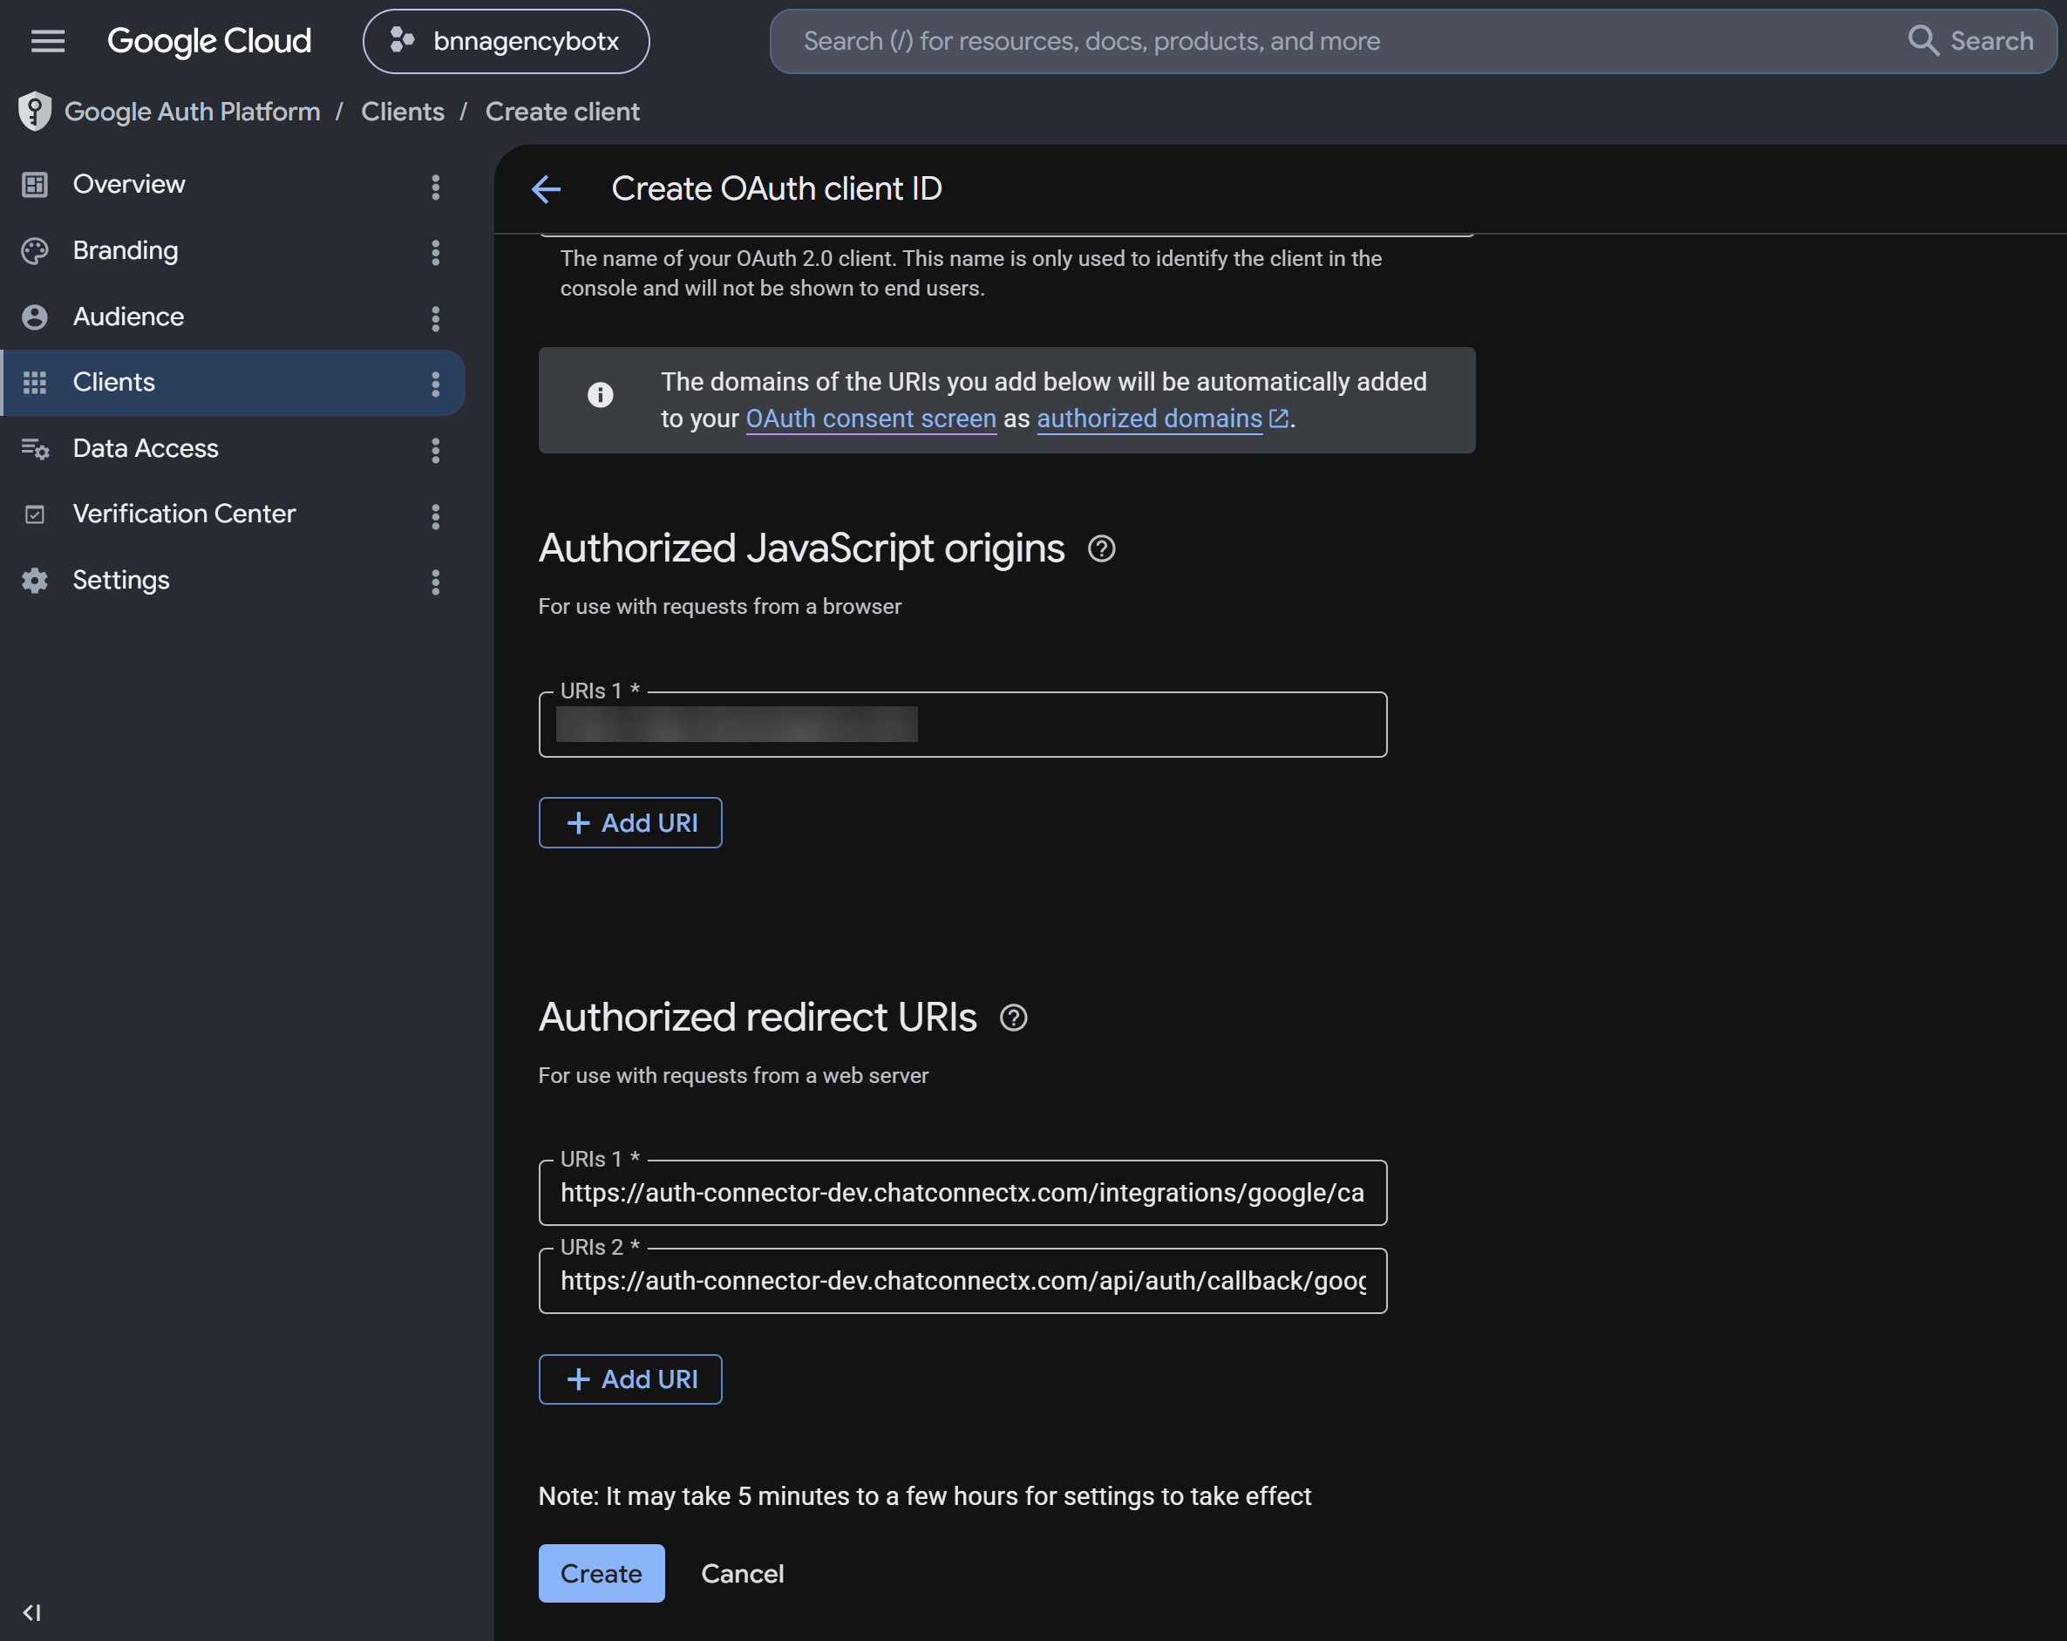The height and width of the screenshot is (1641, 2067).
Task: Open the bnnagencybotx project picker
Action: (506, 41)
